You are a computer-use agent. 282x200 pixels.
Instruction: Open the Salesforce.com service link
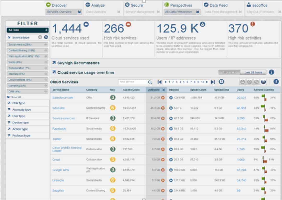click(63, 98)
